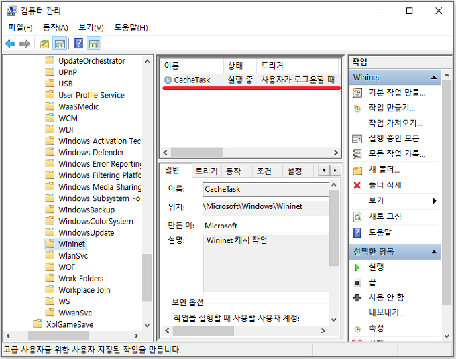This screenshot has height=359, width=456.
Task: Select Workplace Join folder
Action: point(84,289)
